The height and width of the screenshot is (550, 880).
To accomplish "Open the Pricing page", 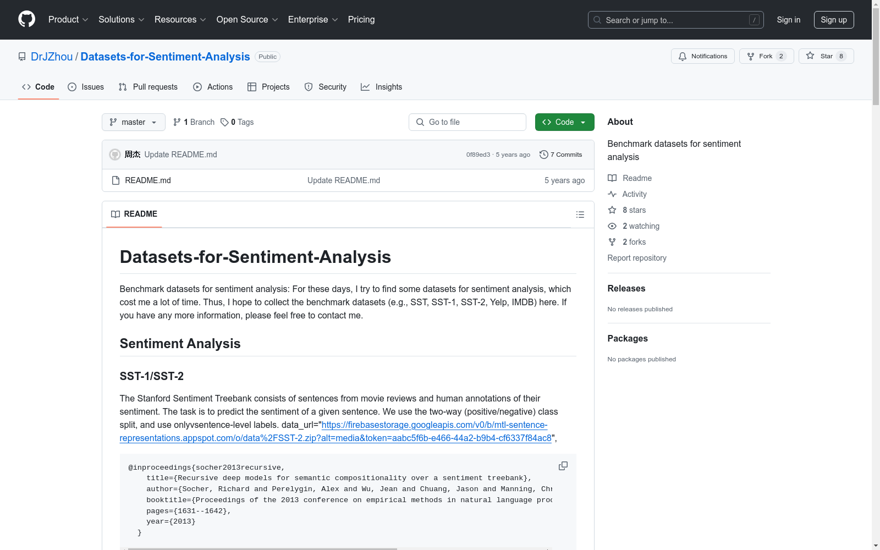I will pos(361,20).
